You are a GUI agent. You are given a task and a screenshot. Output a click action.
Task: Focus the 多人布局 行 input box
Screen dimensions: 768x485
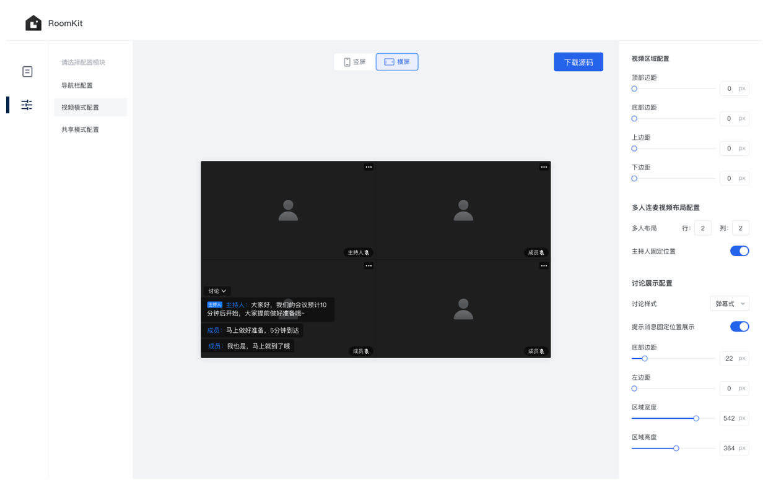(x=702, y=228)
